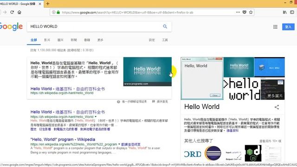This screenshot has width=297, height=167.
Task: Share the Hello World knowledge panel
Action: (277, 107)
